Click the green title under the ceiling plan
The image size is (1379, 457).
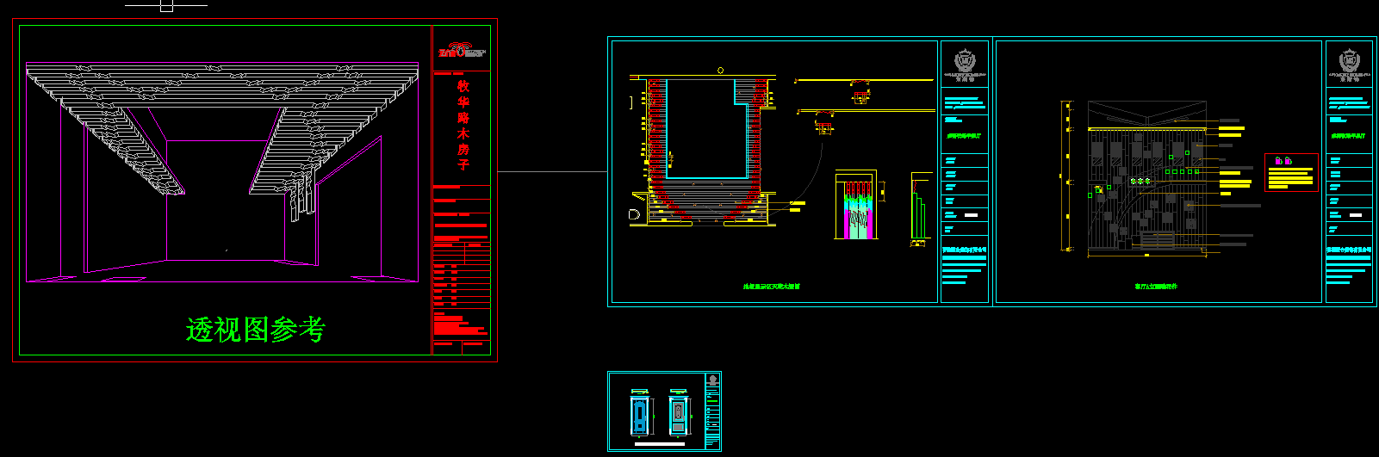click(x=771, y=286)
